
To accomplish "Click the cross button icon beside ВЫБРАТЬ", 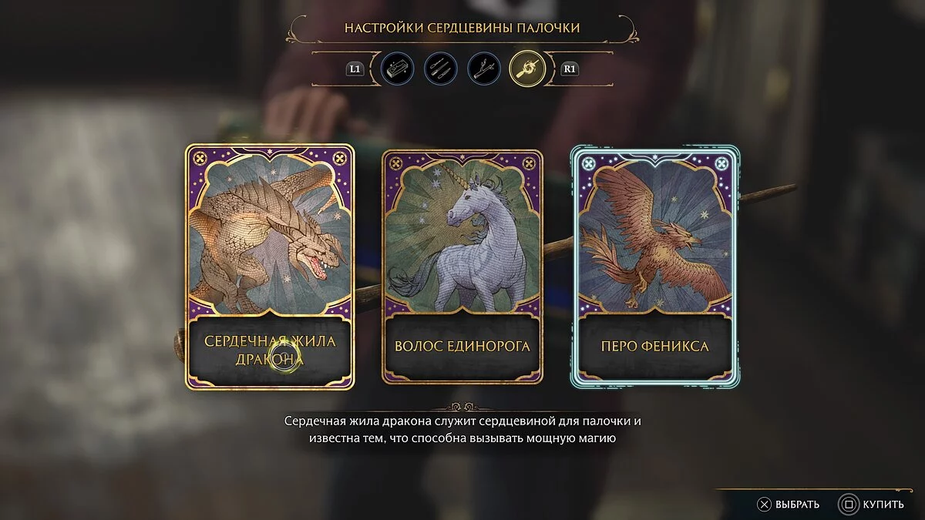I will (x=764, y=505).
